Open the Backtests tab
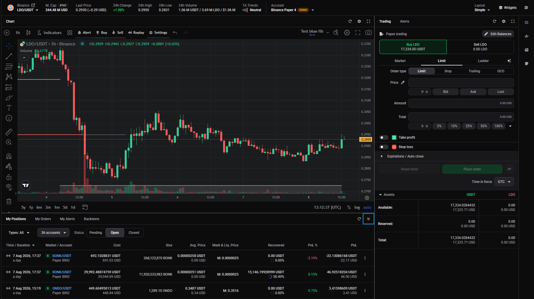 click(92, 219)
